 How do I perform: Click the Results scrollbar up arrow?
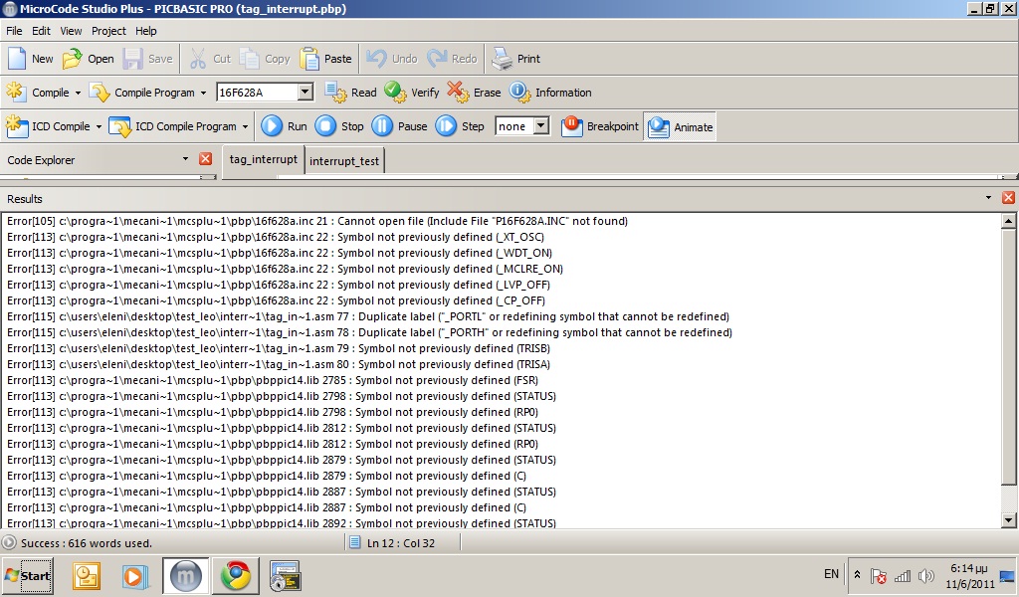point(1008,221)
